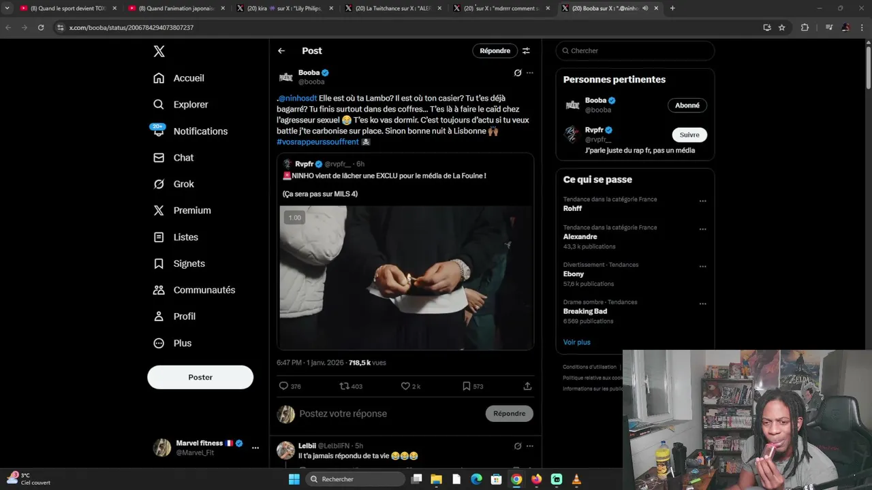Click in the Chercher search field
872x490 pixels.
point(635,51)
